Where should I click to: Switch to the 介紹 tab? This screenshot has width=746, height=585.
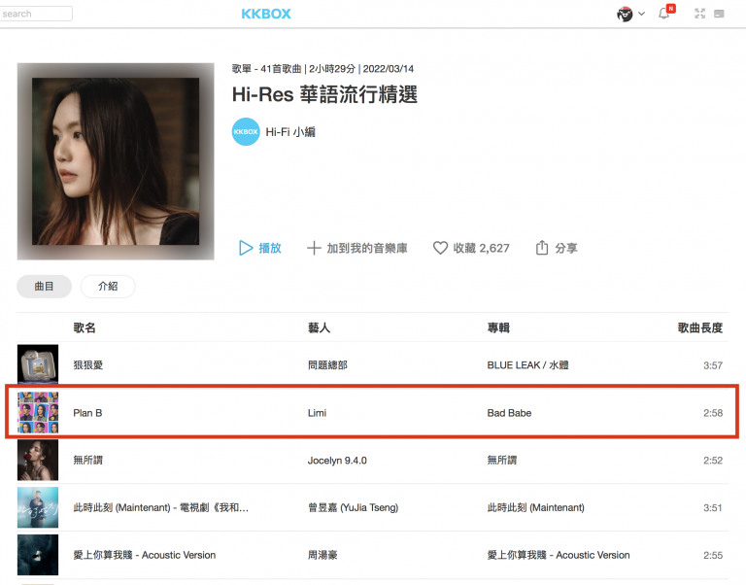click(x=107, y=287)
